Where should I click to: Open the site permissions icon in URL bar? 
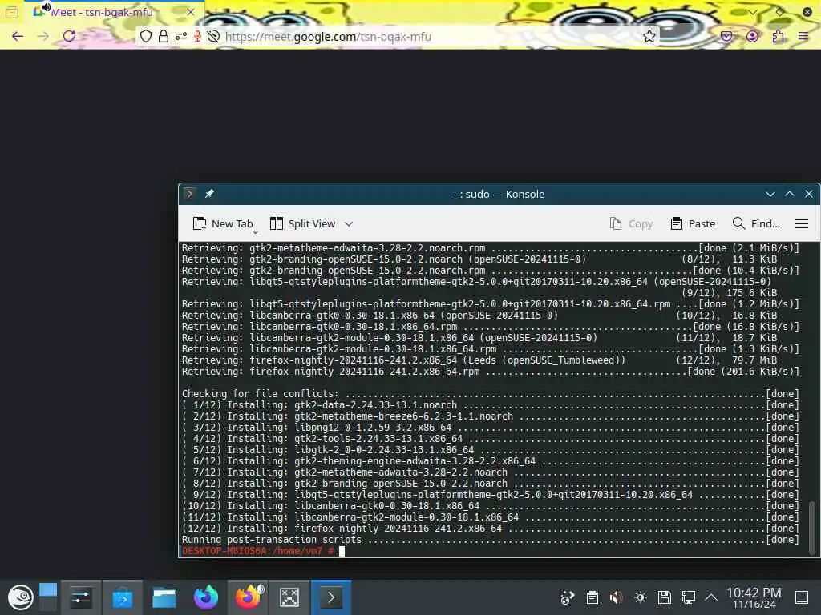tap(181, 36)
